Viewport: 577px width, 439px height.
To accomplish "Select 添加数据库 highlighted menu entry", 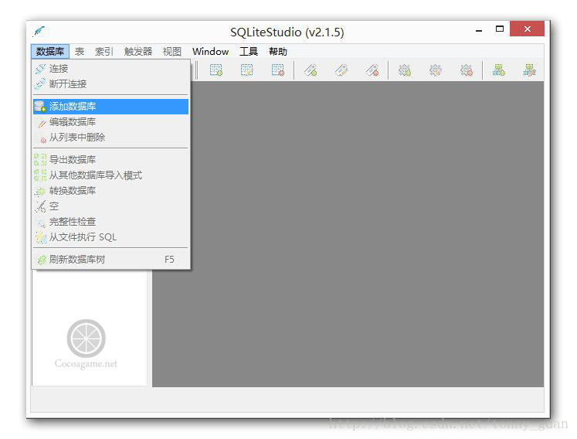I will 110,107.
